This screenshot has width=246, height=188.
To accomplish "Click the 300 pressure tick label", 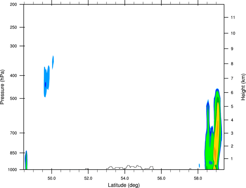I will [14, 46].
